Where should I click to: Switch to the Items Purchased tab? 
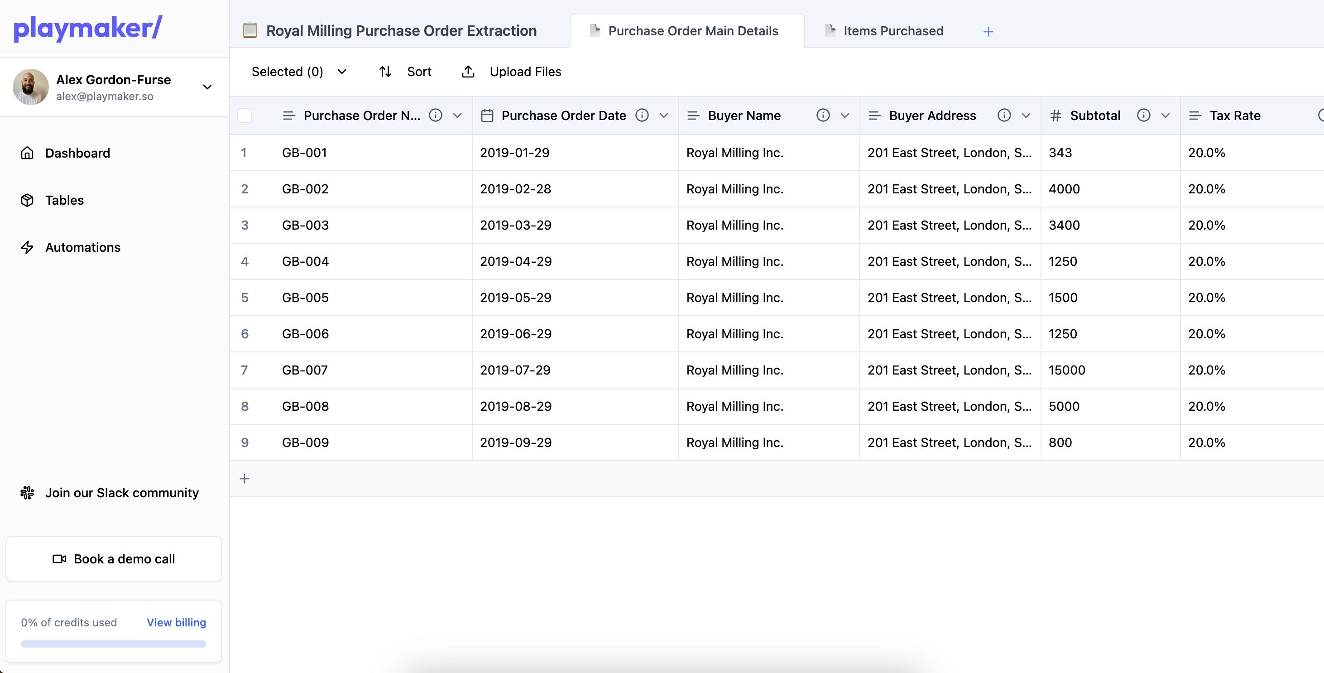[893, 31]
